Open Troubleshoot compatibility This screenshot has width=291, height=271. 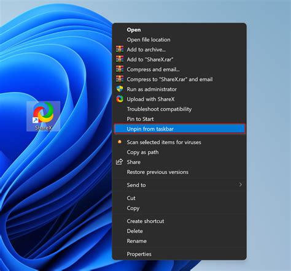click(x=179, y=109)
